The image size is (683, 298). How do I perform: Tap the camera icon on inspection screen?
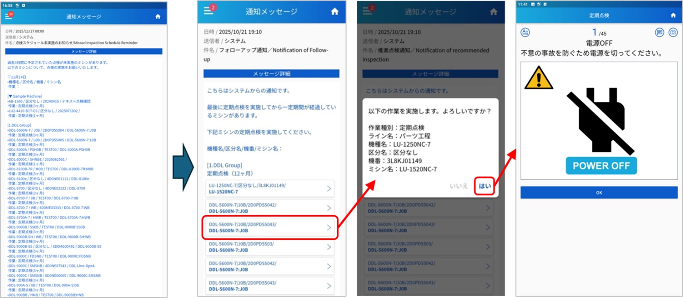pyautogui.click(x=673, y=32)
